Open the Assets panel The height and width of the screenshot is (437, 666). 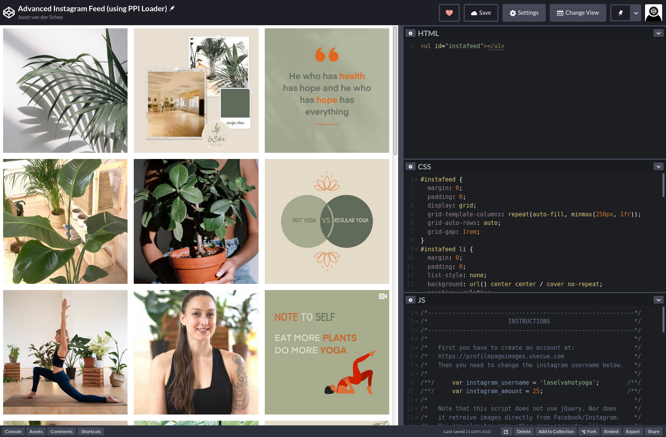[36, 432]
